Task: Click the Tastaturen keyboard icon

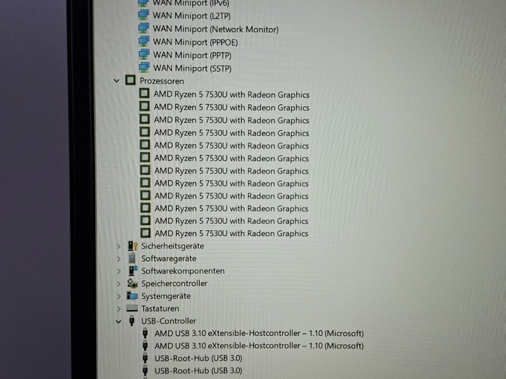Action: pyautogui.click(x=132, y=308)
